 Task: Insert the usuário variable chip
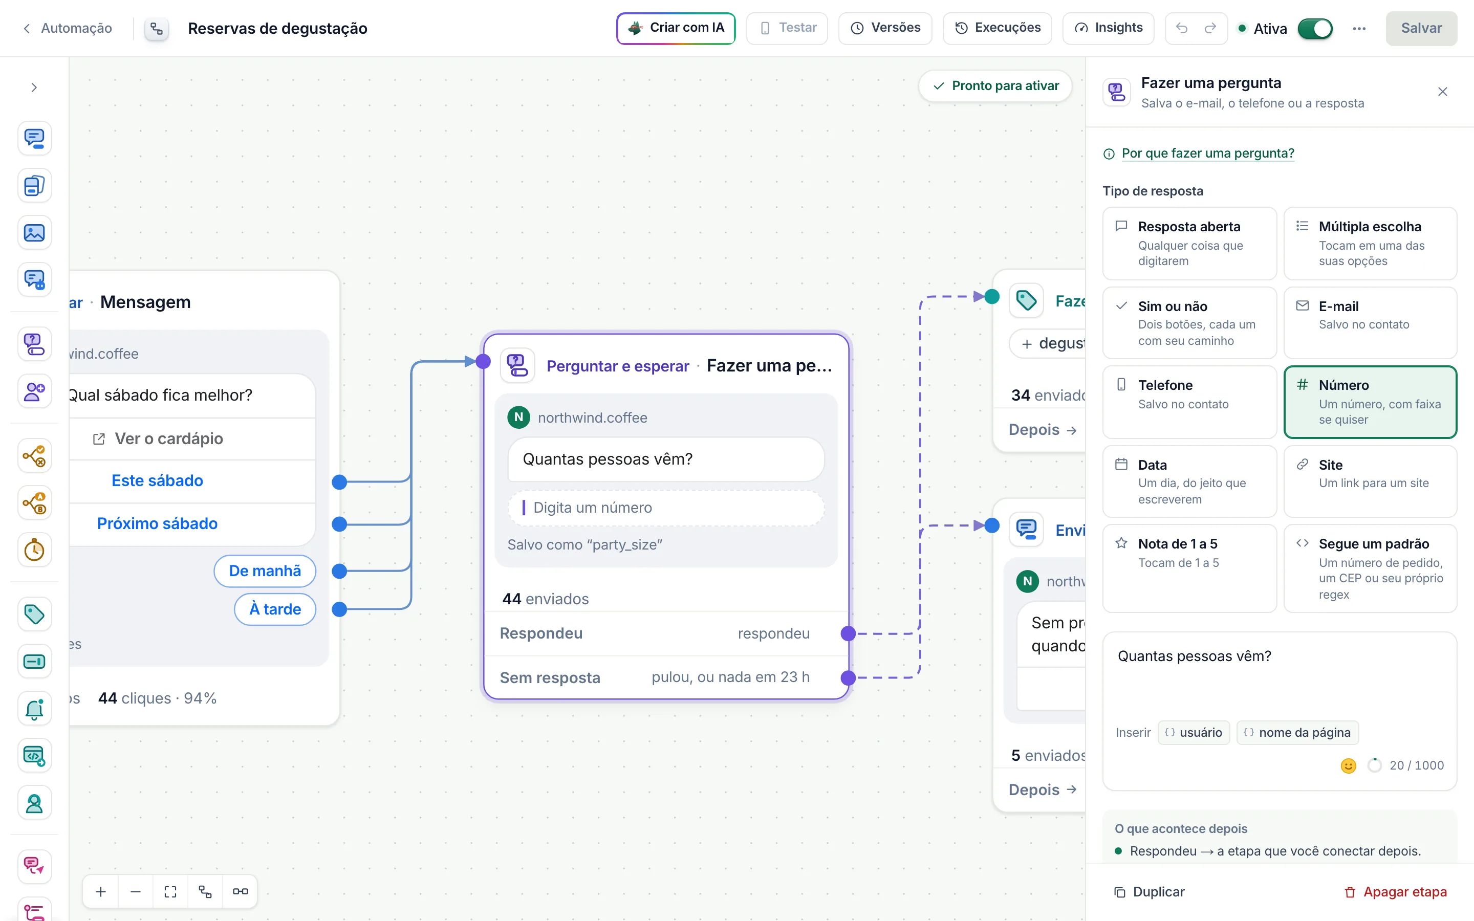[x=1193, y=733]
